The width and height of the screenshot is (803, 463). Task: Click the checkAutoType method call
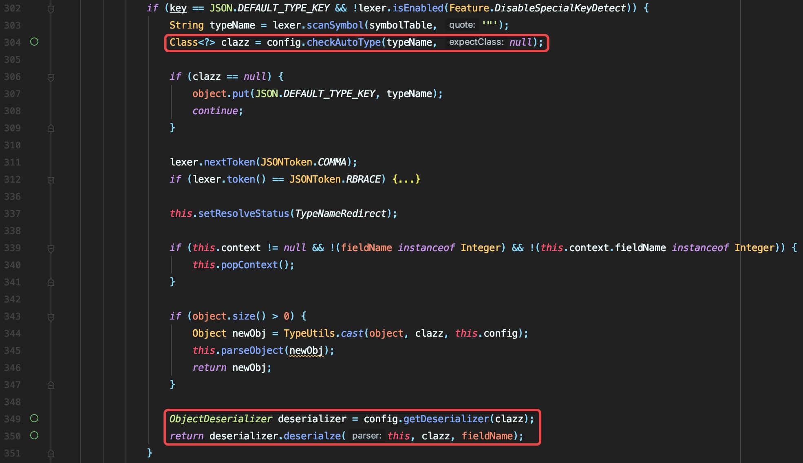344,42
